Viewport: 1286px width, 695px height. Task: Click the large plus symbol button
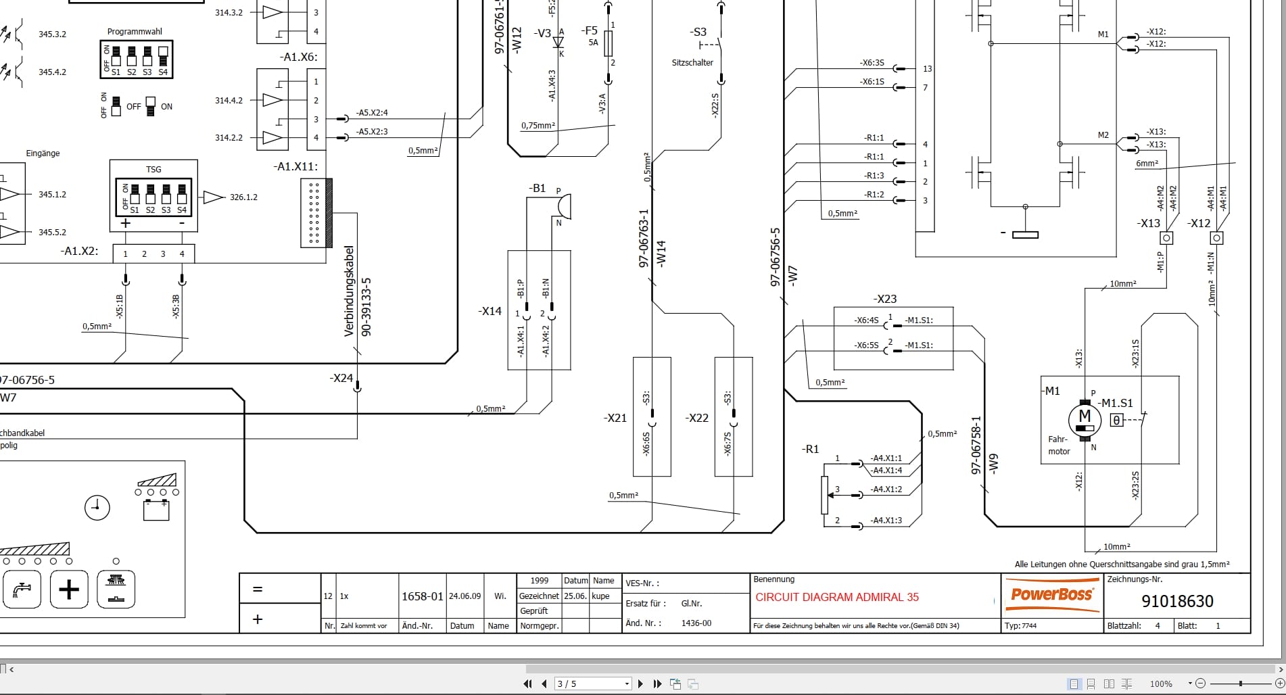coord(69,589)
